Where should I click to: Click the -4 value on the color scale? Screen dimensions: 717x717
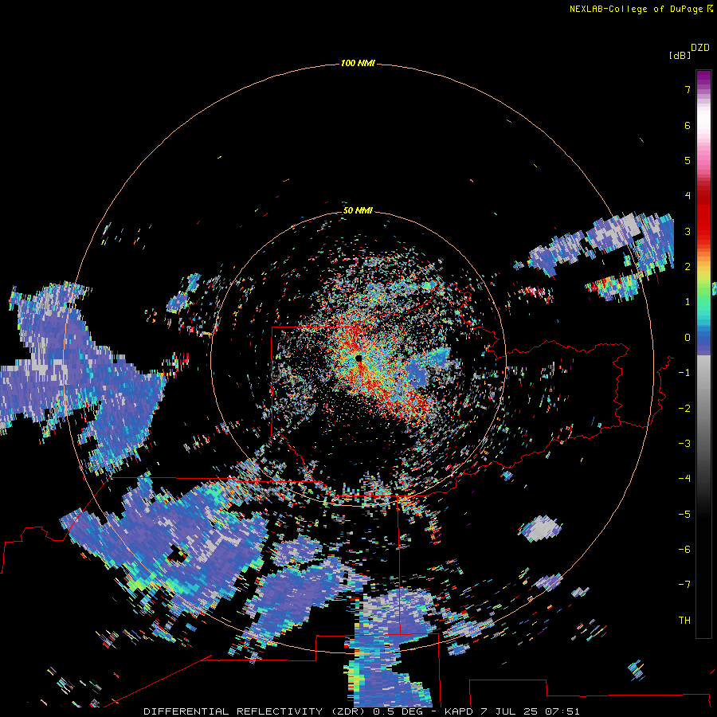[x=684, y=479]
